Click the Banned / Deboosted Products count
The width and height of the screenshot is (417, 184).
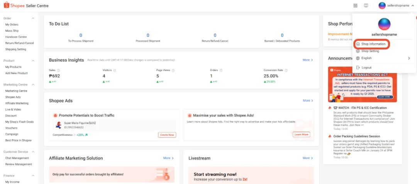[x=282, y=35]
